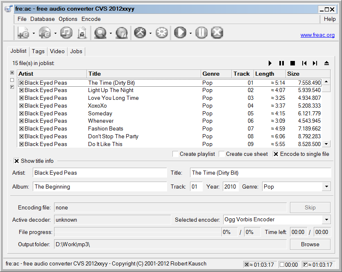Open the Encode menu

pyautogui.click(x=91, y=19)
